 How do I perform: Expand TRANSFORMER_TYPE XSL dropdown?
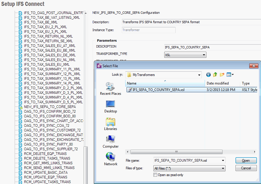point(204,55)
